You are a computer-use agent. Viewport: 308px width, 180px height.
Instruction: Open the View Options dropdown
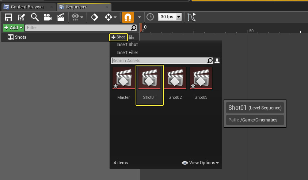coord(200,163)
